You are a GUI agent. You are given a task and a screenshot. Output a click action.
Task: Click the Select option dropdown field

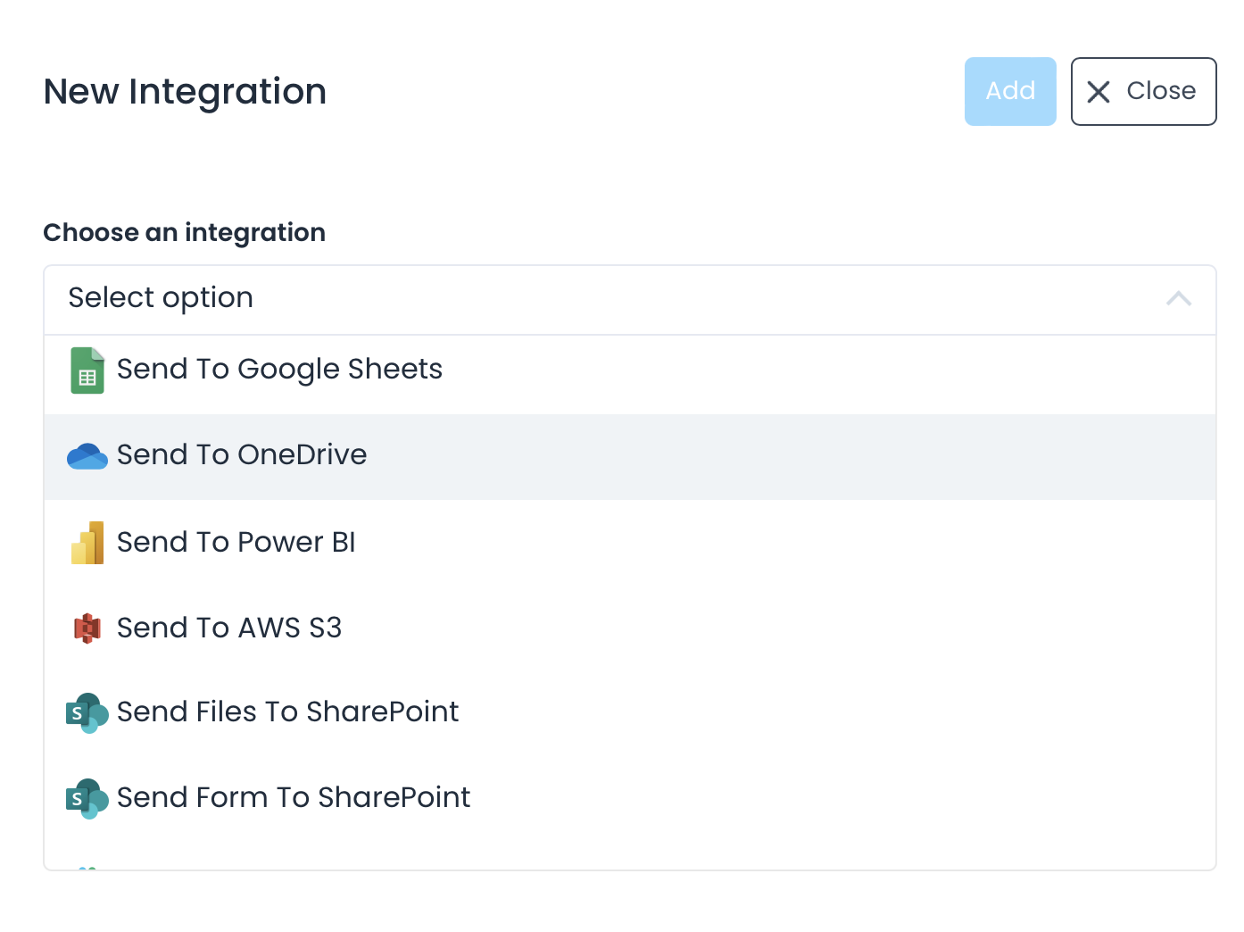click(535, 299)
